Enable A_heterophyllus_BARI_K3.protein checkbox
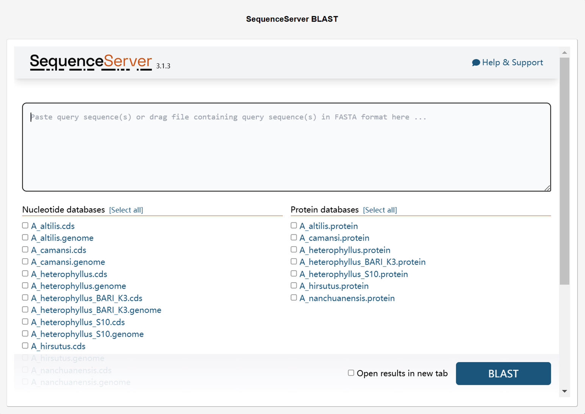This screenshot has width=585, height=414. (x=294, y=262)
